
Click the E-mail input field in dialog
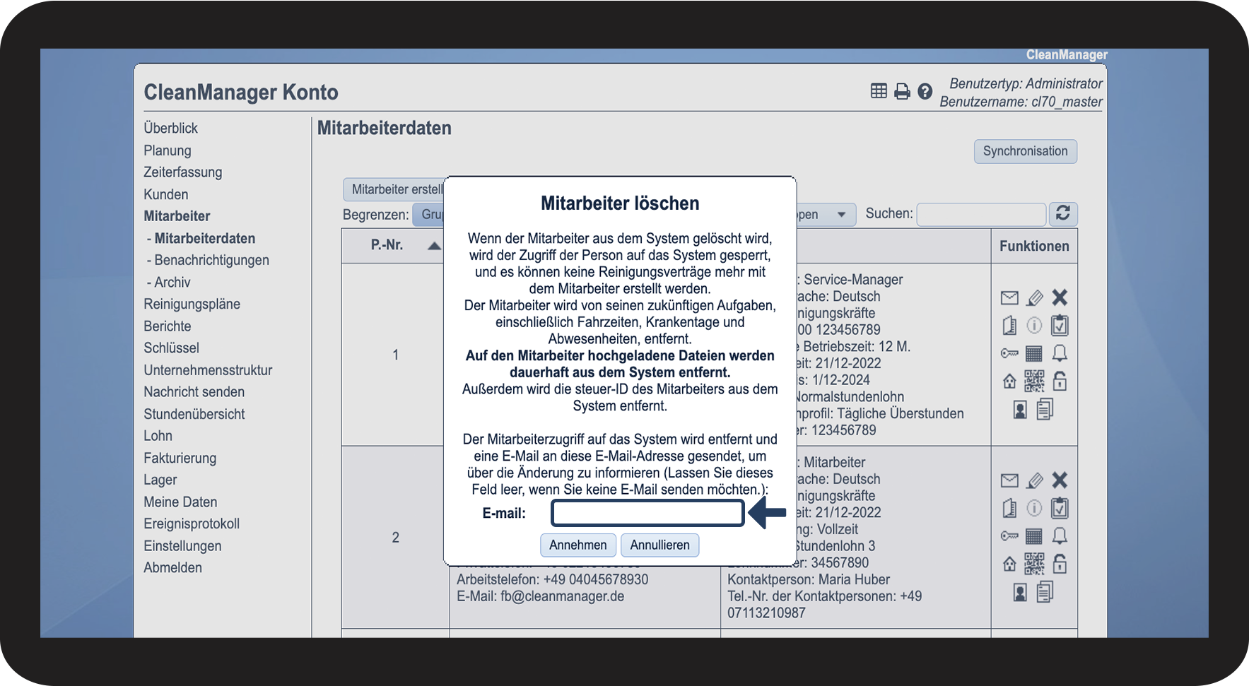tap(647, 514)
